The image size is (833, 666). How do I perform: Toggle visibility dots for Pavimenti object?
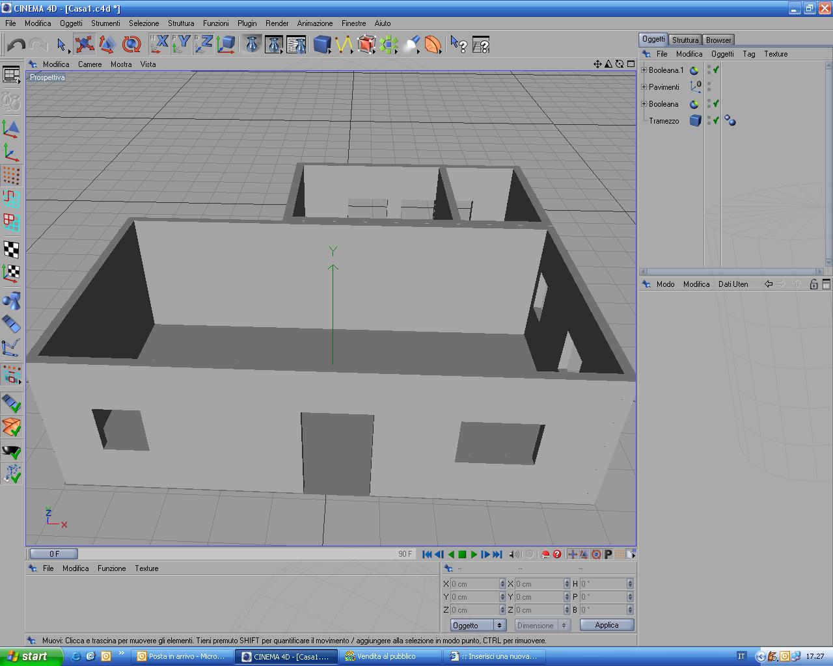[x=709, y=87]
